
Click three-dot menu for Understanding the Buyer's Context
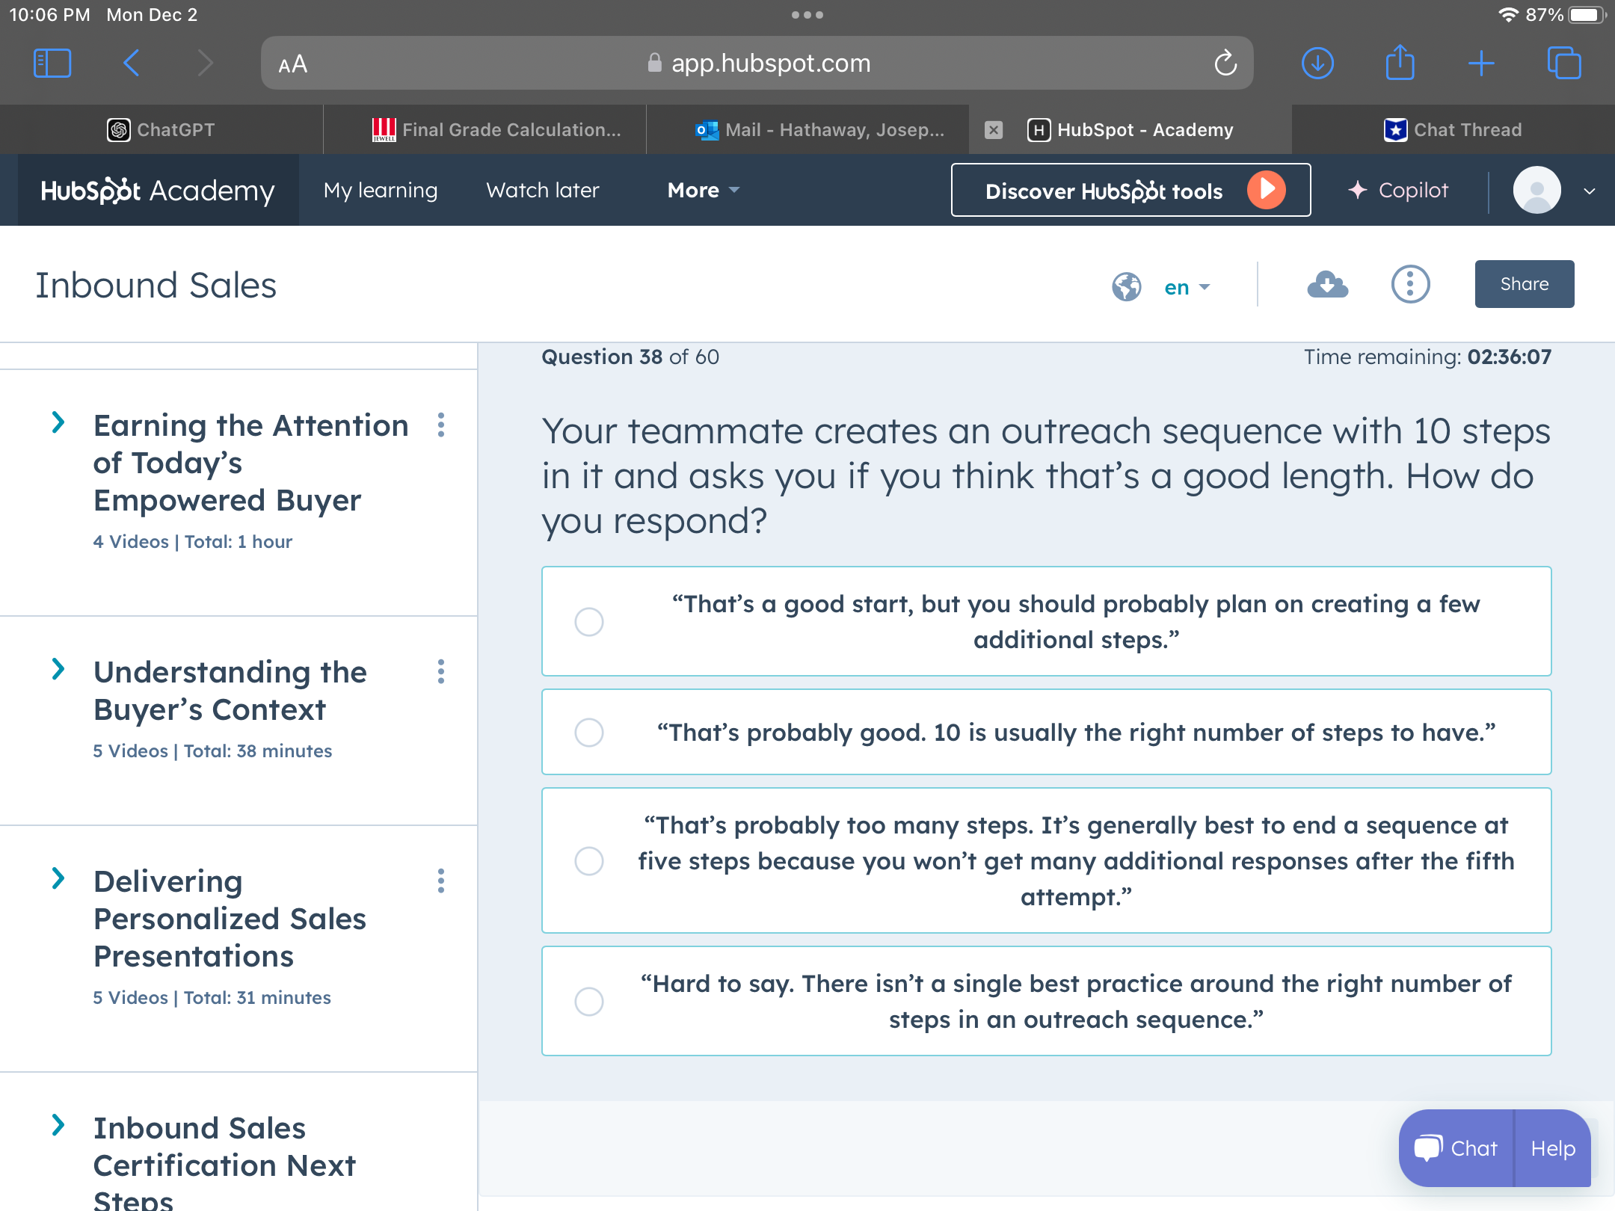coord(441,671)
